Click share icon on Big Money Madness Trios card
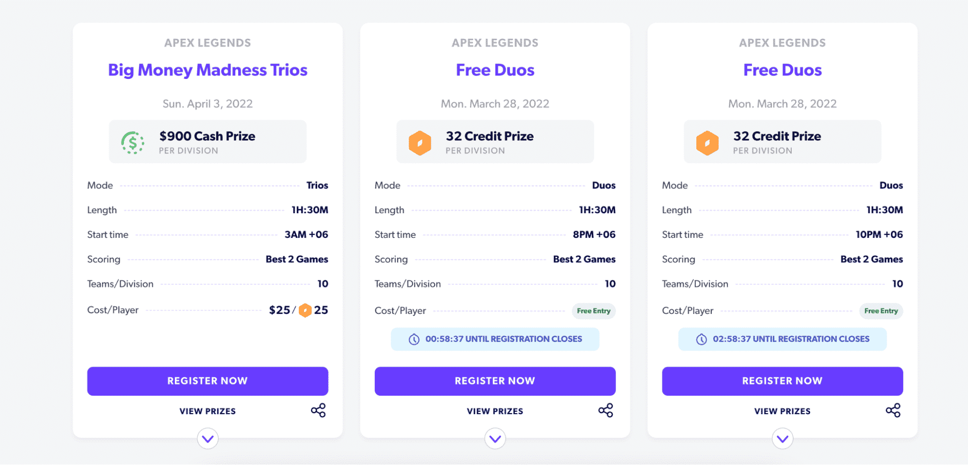Screen dimensions: 968x465 (x=318, y=411)
